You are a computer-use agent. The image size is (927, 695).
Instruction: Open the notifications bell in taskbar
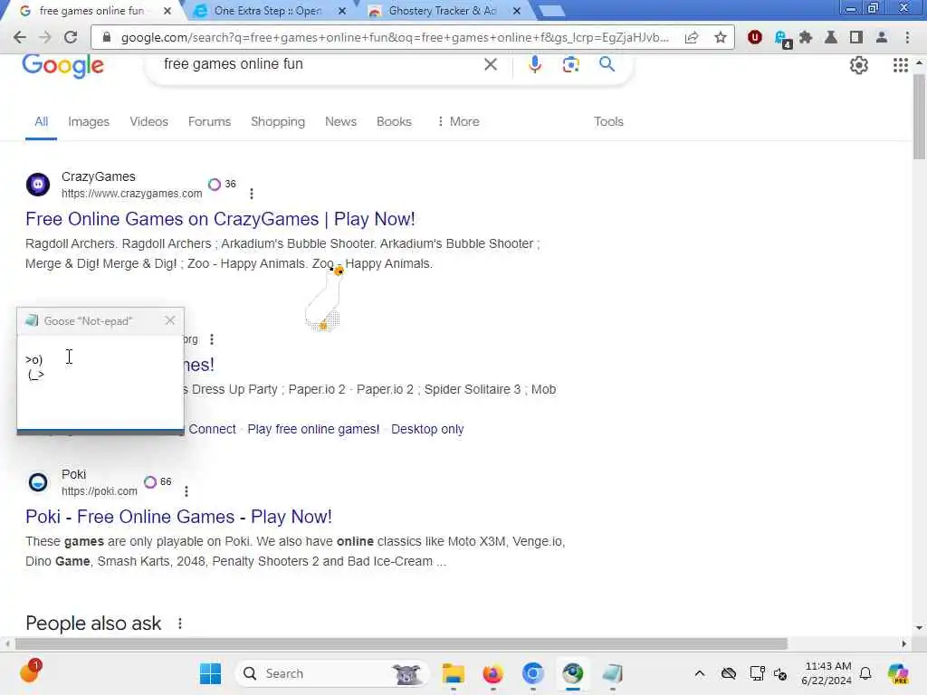(865, 673)
